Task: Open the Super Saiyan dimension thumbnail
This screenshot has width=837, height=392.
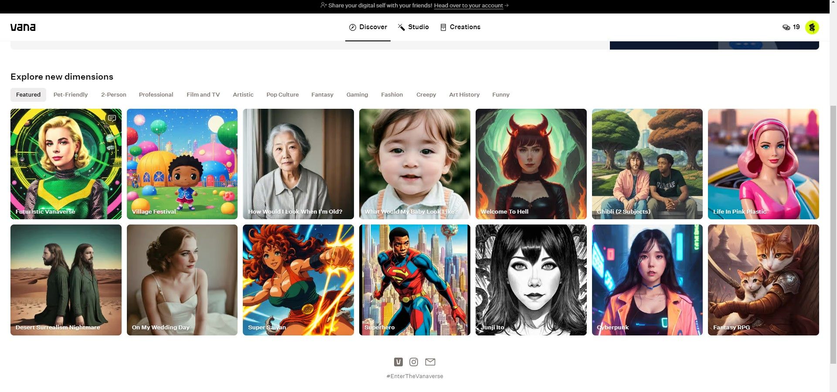Action: coord(298,280)
